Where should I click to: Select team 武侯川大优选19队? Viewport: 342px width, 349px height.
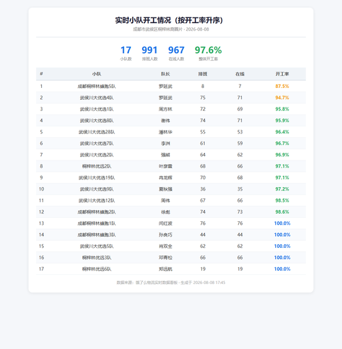point(97,177)
